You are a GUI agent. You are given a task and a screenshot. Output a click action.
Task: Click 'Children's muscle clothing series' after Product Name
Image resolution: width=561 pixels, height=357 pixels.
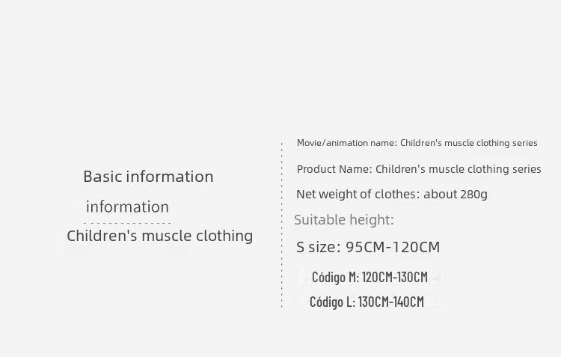click(x=459, y=169)
